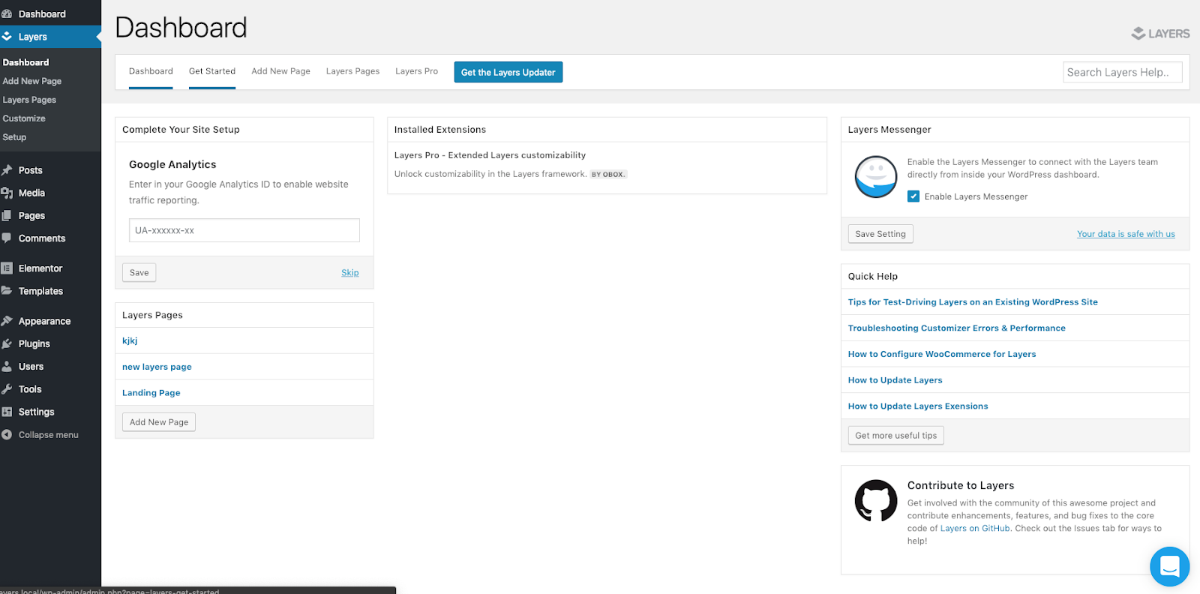The image size is (1200, 594).
Task: Open the chat bubble widget icon
Action: click(x=1169, y=566)
